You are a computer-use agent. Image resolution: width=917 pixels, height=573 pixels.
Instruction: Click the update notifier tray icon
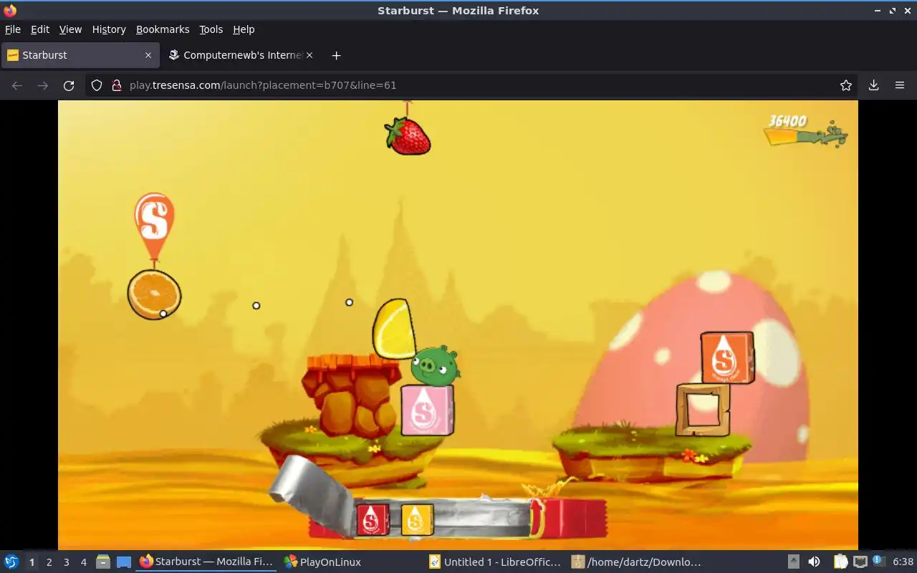879,562
